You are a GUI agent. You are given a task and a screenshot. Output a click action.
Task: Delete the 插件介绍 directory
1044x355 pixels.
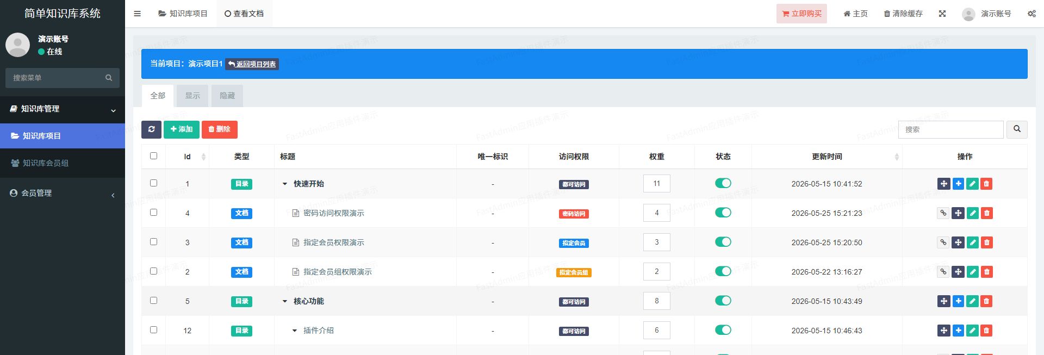[x=986, y=331]
